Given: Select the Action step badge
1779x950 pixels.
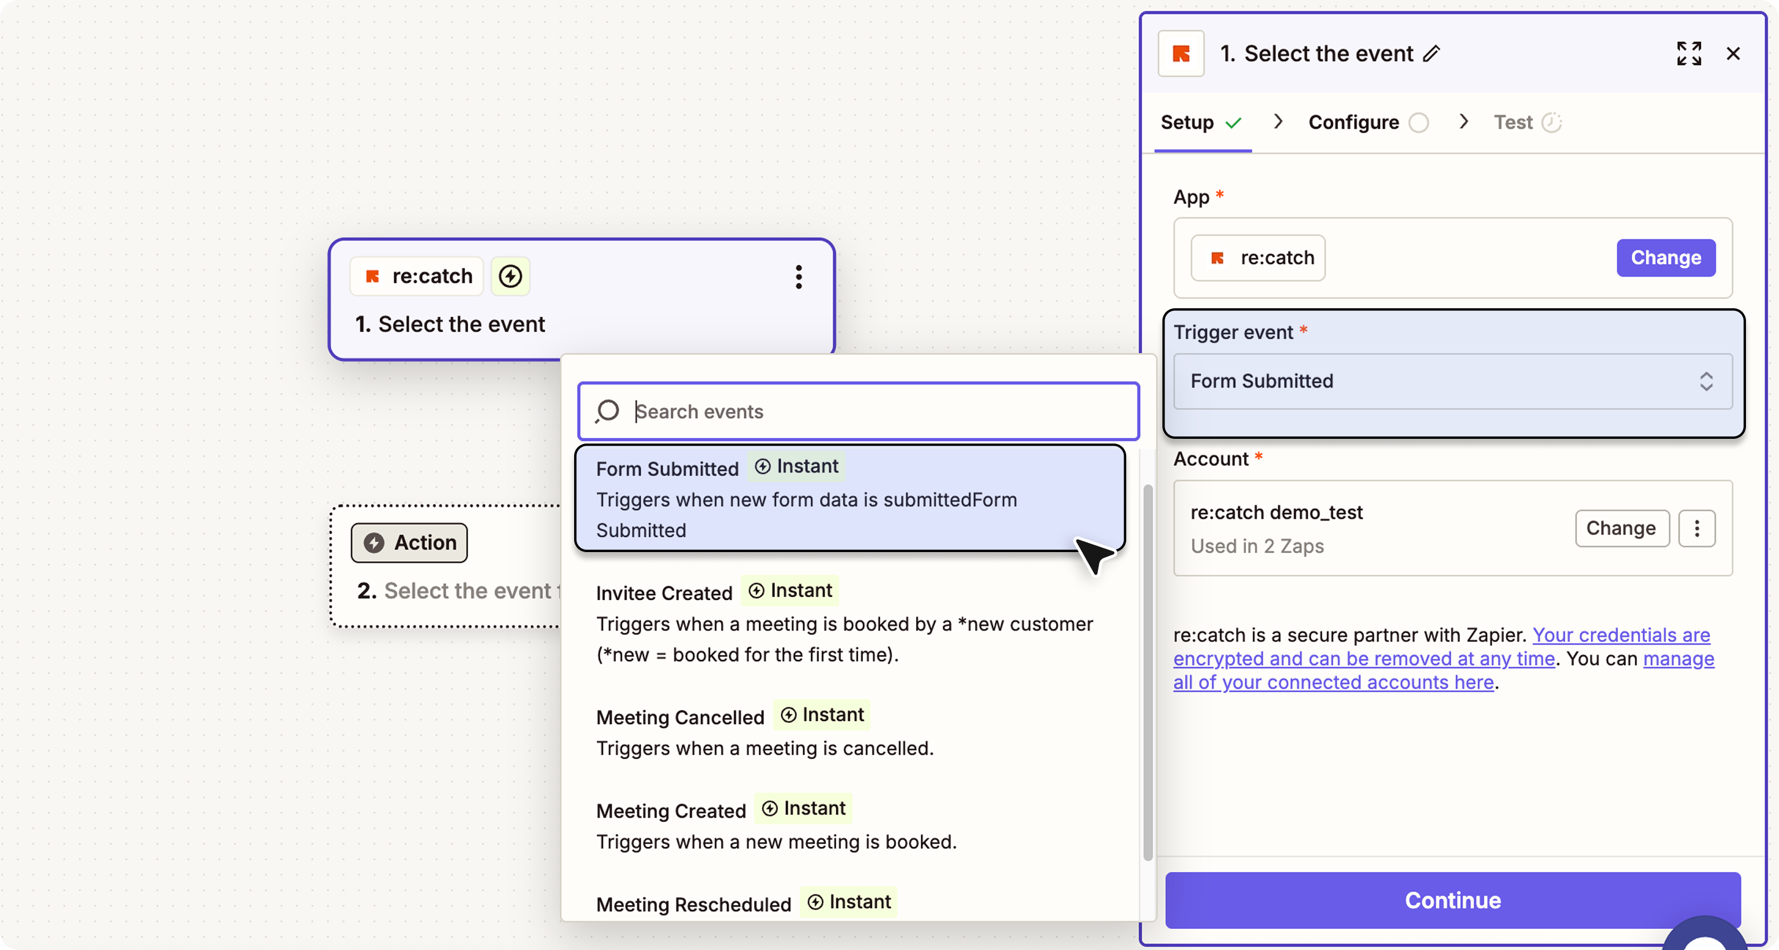Looking at the screenshot, I should coord(409,543).
